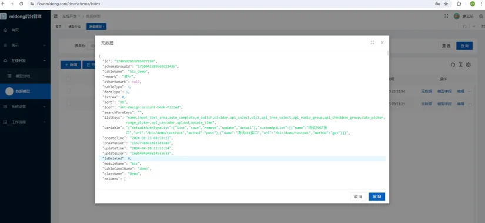Click 编辑 for the 09:51:21 row

point(460,104)
